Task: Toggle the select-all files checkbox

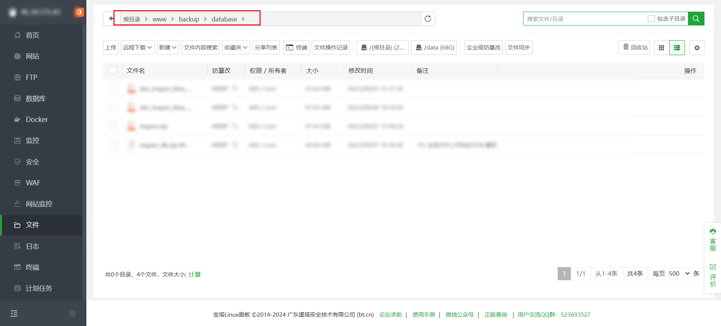Action: coord(113,71)
